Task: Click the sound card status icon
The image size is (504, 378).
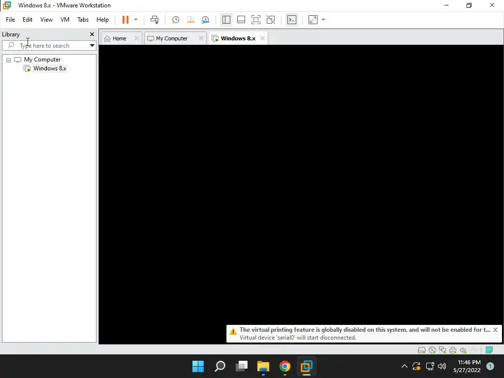Action: coord(463,350)
